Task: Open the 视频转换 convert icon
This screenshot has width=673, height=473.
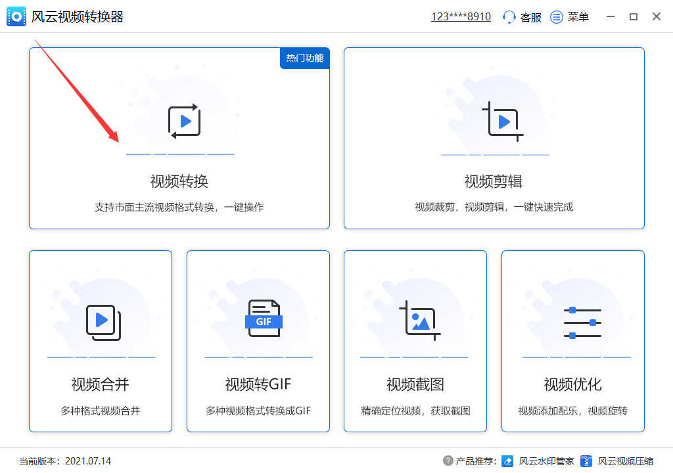Action: point(184,121)
